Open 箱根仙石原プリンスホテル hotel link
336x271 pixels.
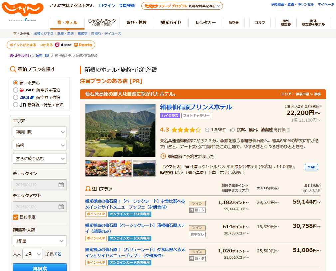coord(196,107)
